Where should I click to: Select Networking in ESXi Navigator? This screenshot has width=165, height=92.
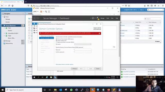coord(9,43)
